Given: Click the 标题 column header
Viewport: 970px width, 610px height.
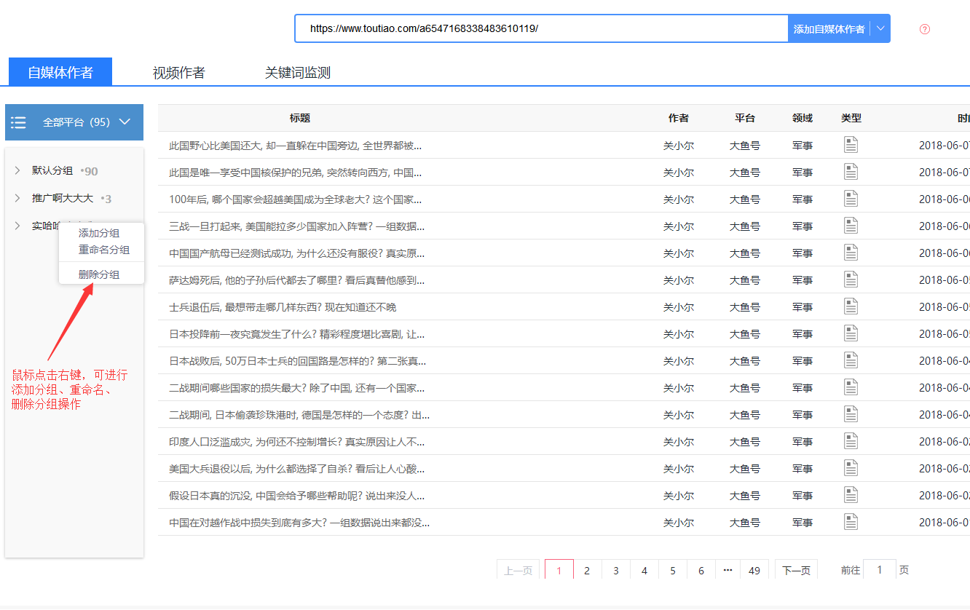Looking at the screenshot, I should coord(299,118).
